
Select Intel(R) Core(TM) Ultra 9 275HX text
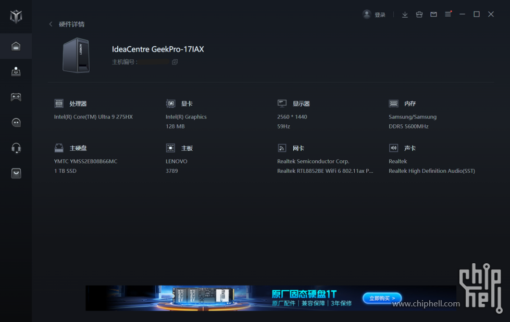[x=93, y=117]
